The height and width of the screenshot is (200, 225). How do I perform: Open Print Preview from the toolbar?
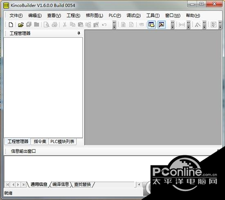[x=47, y=25]
